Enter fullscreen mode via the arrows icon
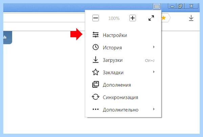 [x=151, y=18]
